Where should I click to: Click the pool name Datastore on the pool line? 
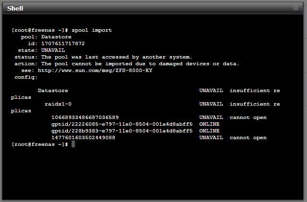56,37
